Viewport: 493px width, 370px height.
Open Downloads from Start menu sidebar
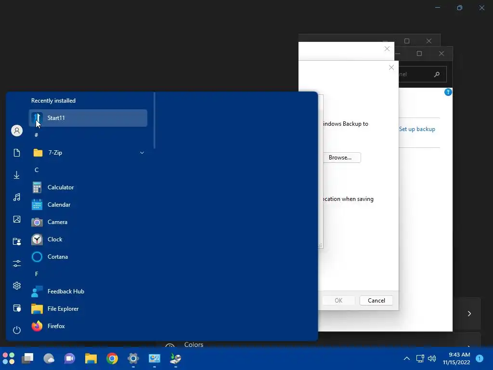pyautogui.click(x=17, y=175)
